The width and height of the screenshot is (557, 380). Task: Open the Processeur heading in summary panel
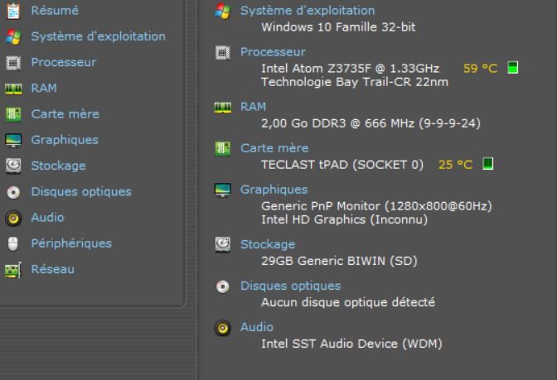tap(273, 52)
